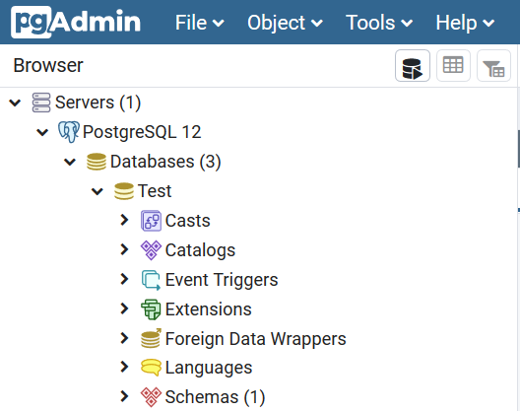Collapse the Test database node
520x411 pixels.
[97, 191]
